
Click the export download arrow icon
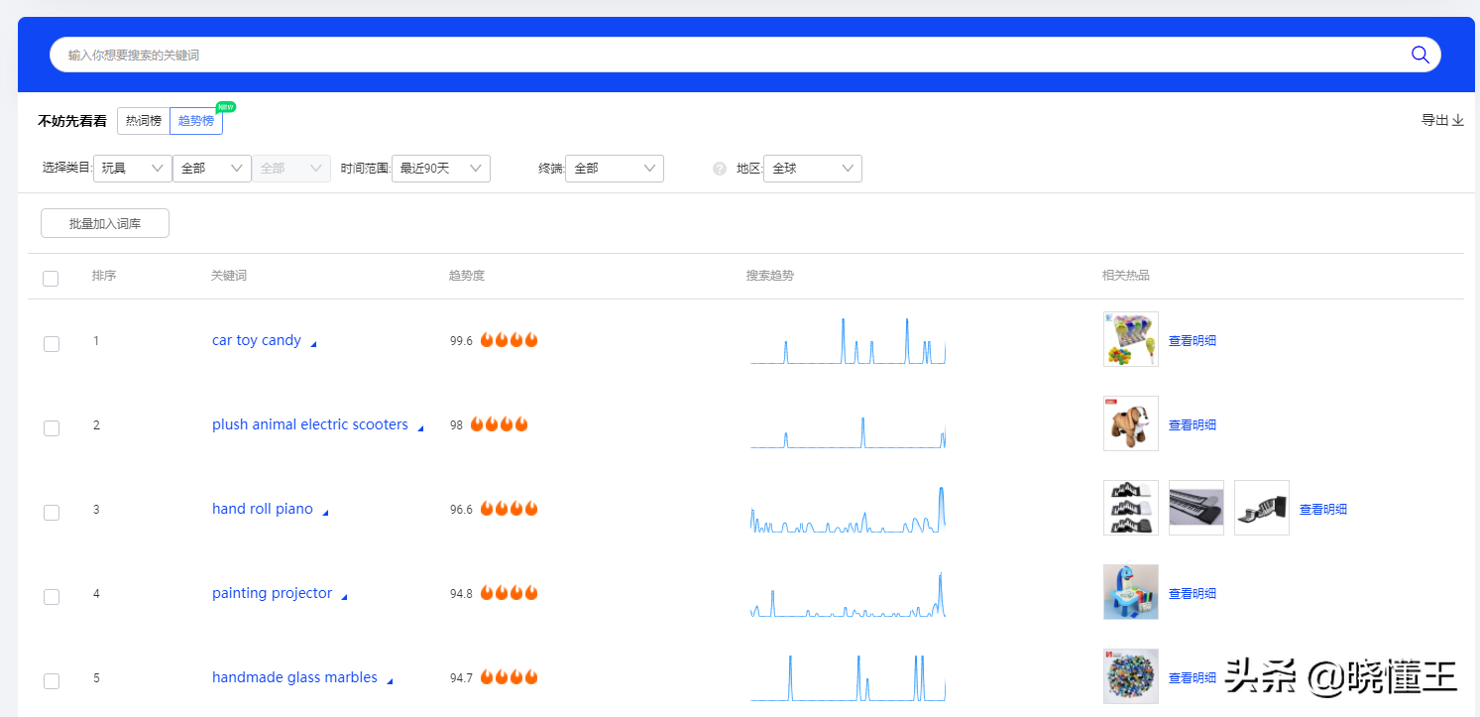tap(1457, 120)
